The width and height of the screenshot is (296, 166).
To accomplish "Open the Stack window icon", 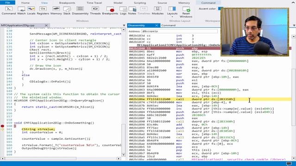I will (67, 11).
